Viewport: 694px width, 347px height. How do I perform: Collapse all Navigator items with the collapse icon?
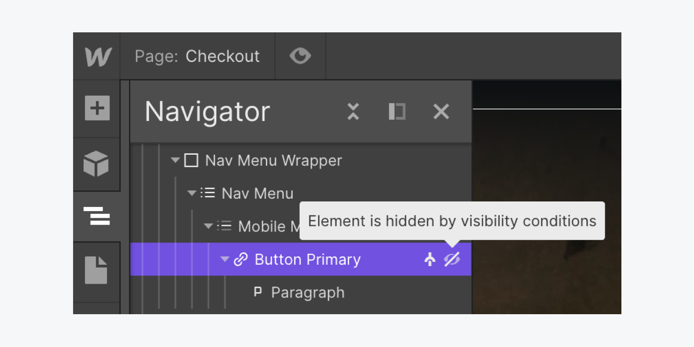click(x=353, y=111)
